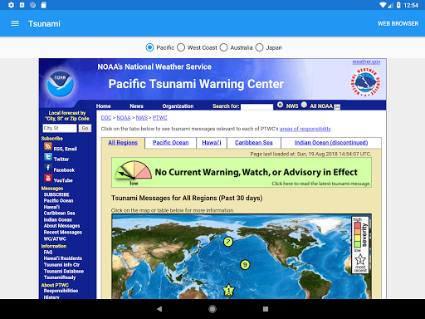Select the Australia radio button

223,47
